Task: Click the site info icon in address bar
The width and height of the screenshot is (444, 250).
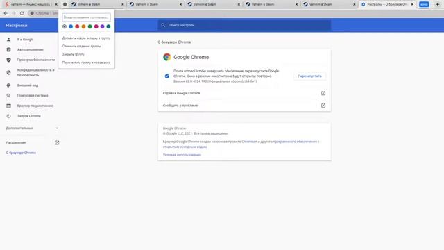Action: pyautogui.click(x=32, y=13)
